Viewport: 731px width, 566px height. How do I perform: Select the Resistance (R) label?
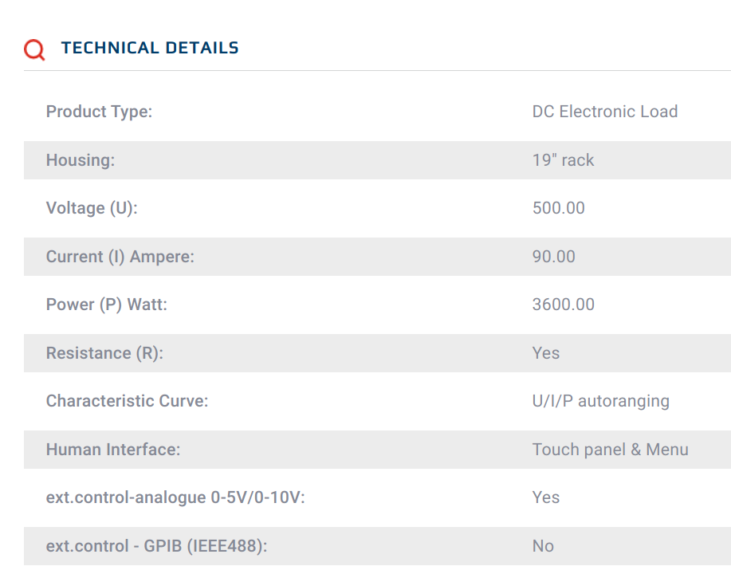click(x=105, y=353)
